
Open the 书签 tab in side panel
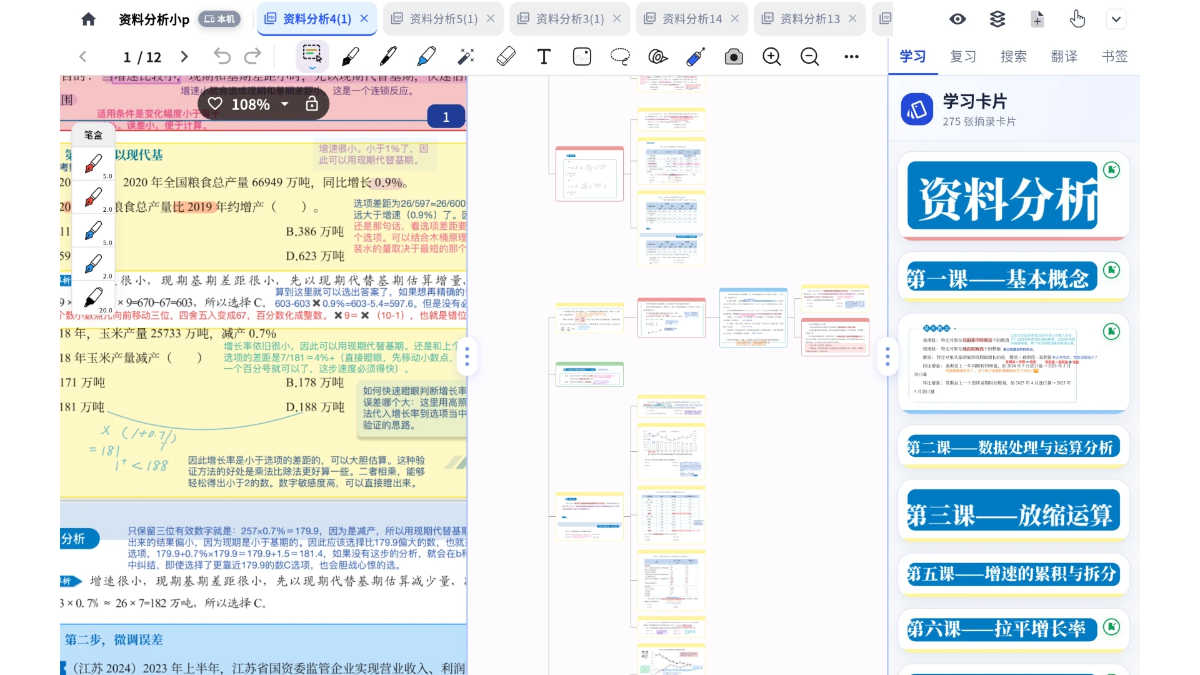click(x=1114, y=56)
